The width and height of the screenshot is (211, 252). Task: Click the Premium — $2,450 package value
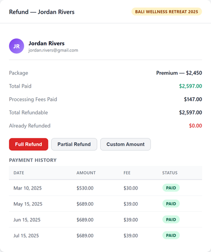point(179,73)
